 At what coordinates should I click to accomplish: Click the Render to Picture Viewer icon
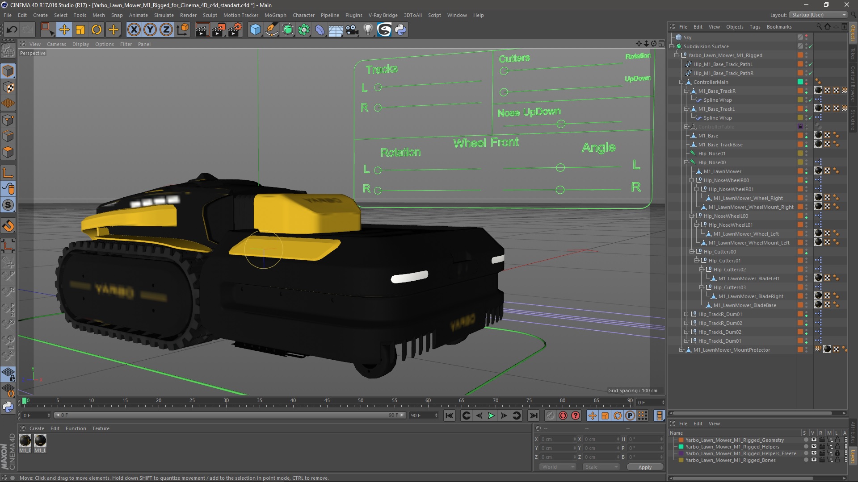tap(218, 30)
